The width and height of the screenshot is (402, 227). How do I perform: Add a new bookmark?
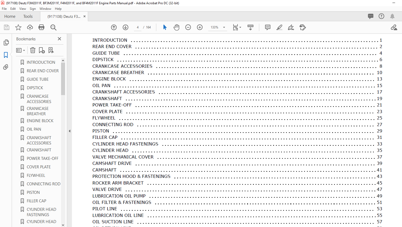(42, 50)
